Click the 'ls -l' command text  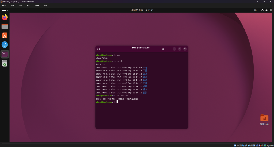click(x=119, y=61)
